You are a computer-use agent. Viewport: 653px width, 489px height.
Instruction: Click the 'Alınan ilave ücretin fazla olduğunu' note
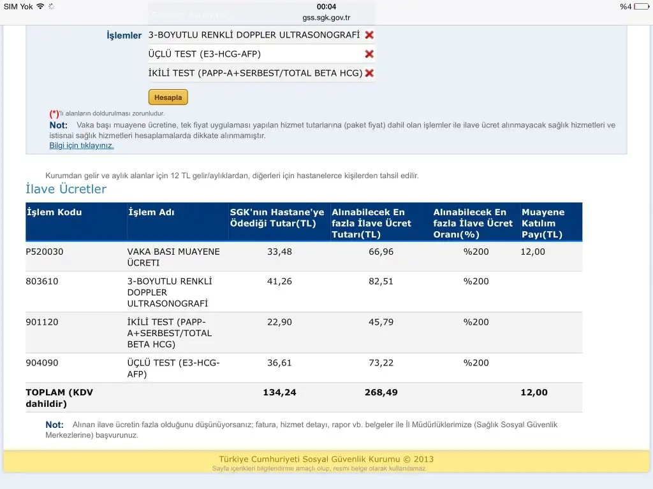[x=301, y=430]
